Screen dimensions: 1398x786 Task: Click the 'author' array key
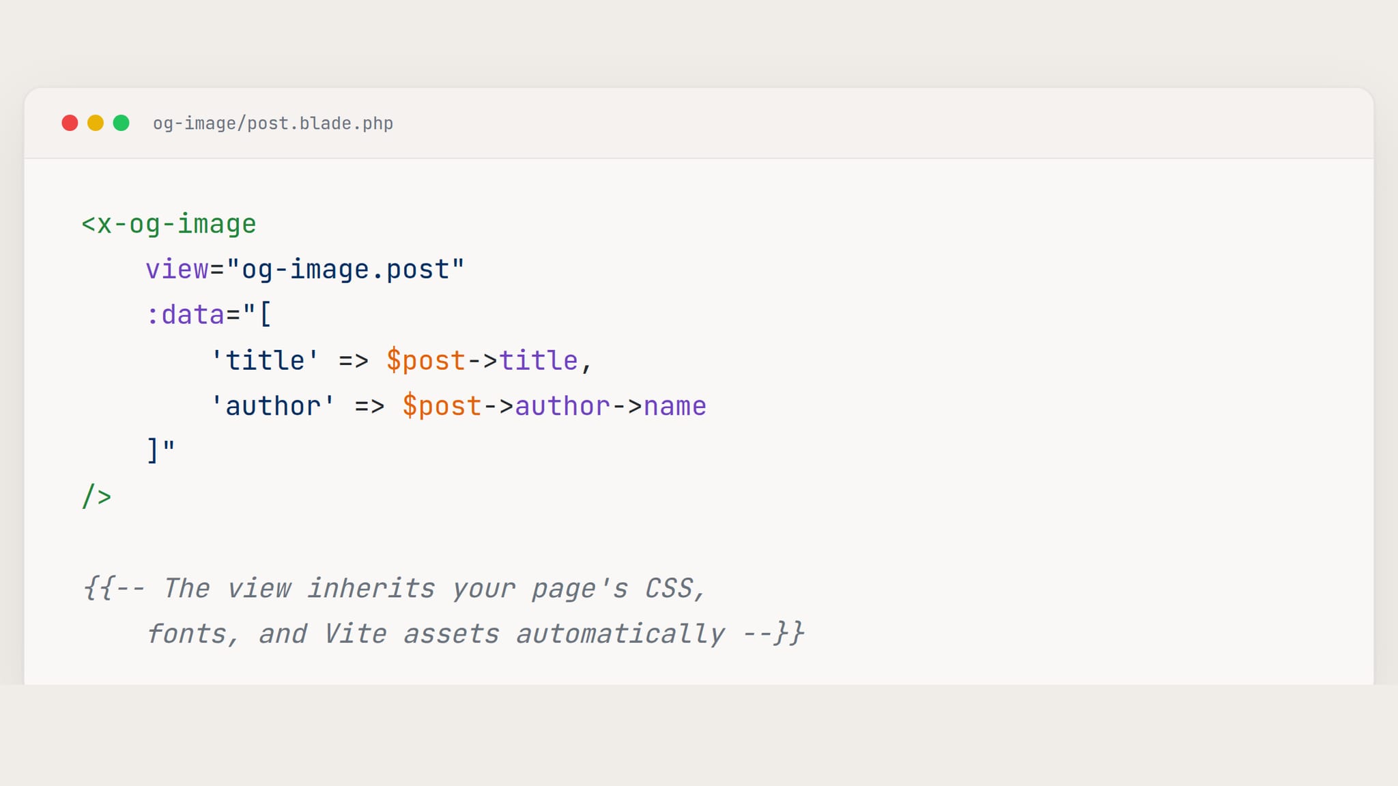pyautogui.click(x=273, y=406)
